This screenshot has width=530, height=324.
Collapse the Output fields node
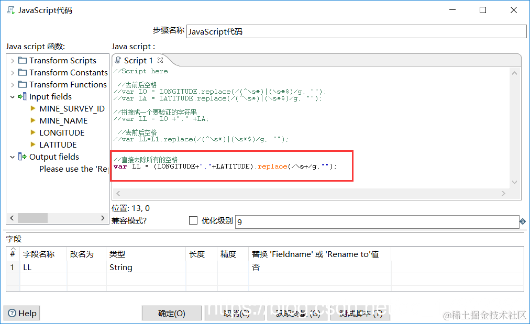click(x=13, y=157)
